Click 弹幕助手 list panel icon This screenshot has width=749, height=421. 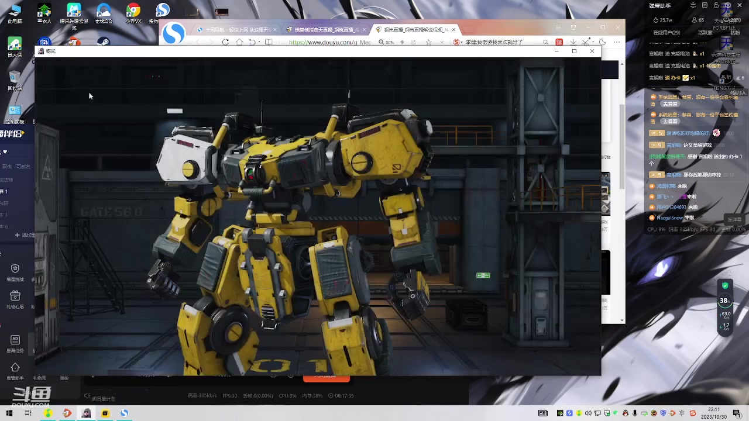[706, 5]
